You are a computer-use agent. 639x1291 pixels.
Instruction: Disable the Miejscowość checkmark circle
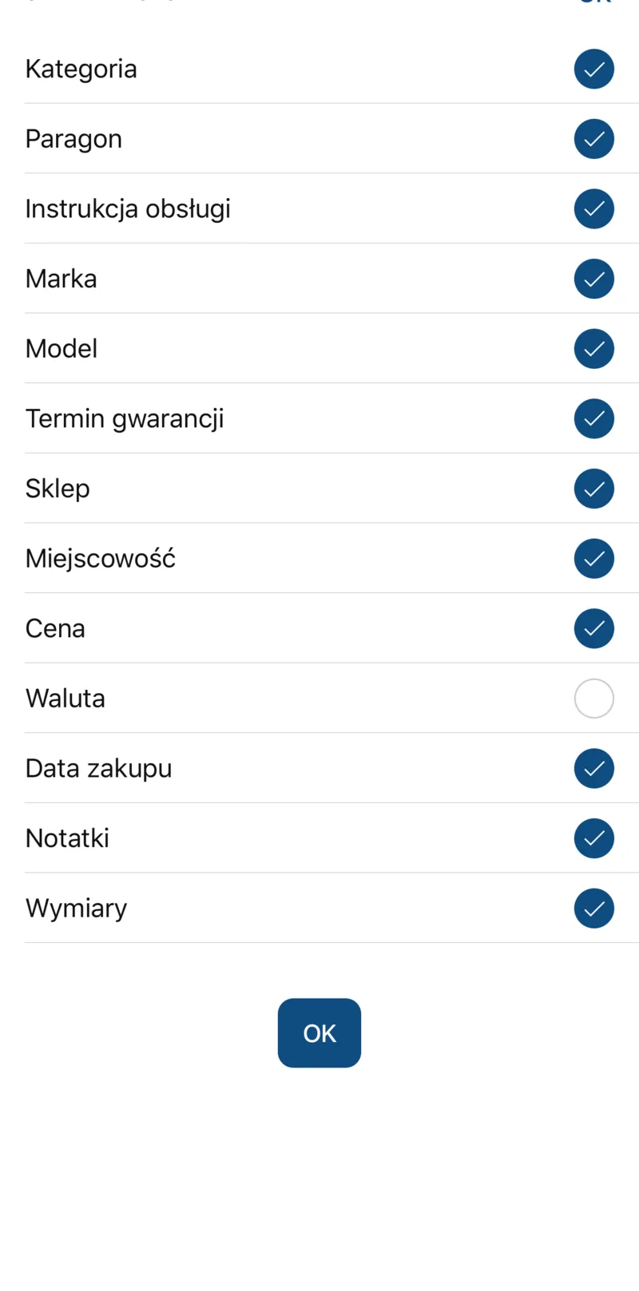click(x=593, y=558)
